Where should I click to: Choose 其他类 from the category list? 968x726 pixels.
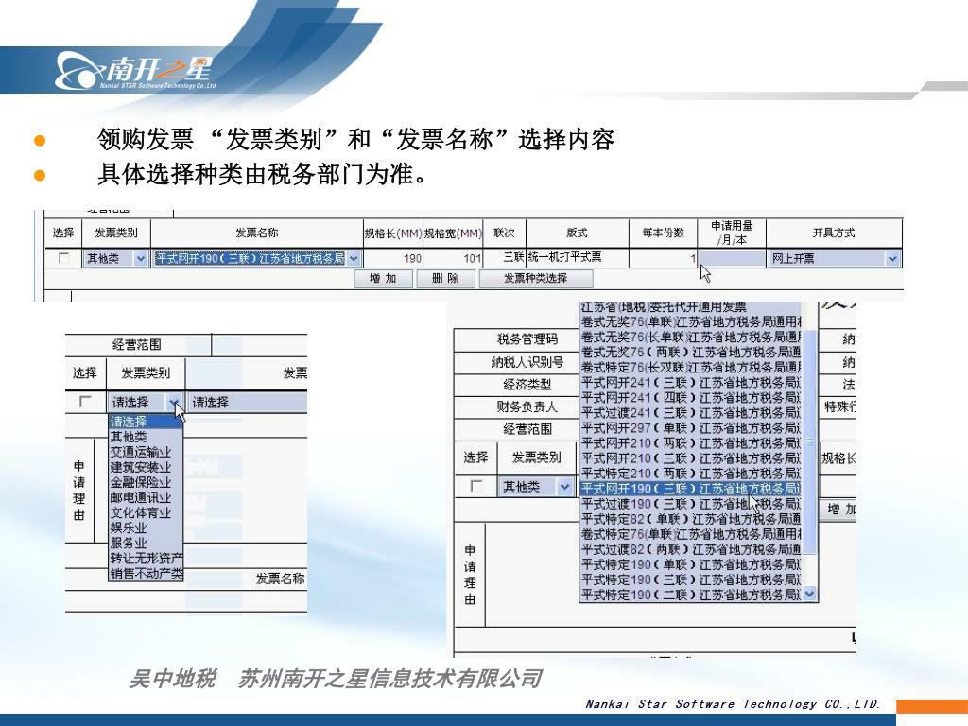click(x=145, y=437)
